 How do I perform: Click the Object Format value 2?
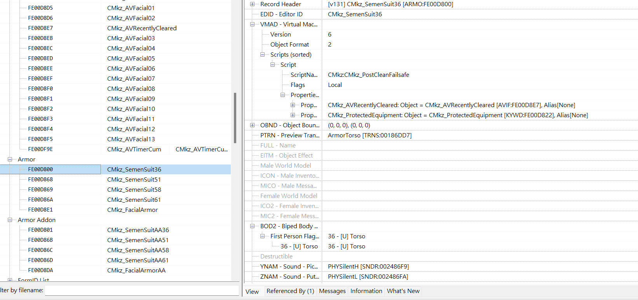(x=329, y=45)
